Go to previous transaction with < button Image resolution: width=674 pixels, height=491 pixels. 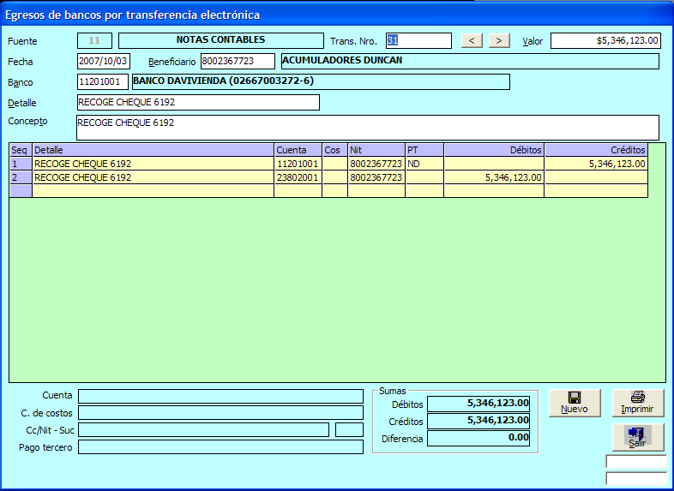click(x=472, y=41)
